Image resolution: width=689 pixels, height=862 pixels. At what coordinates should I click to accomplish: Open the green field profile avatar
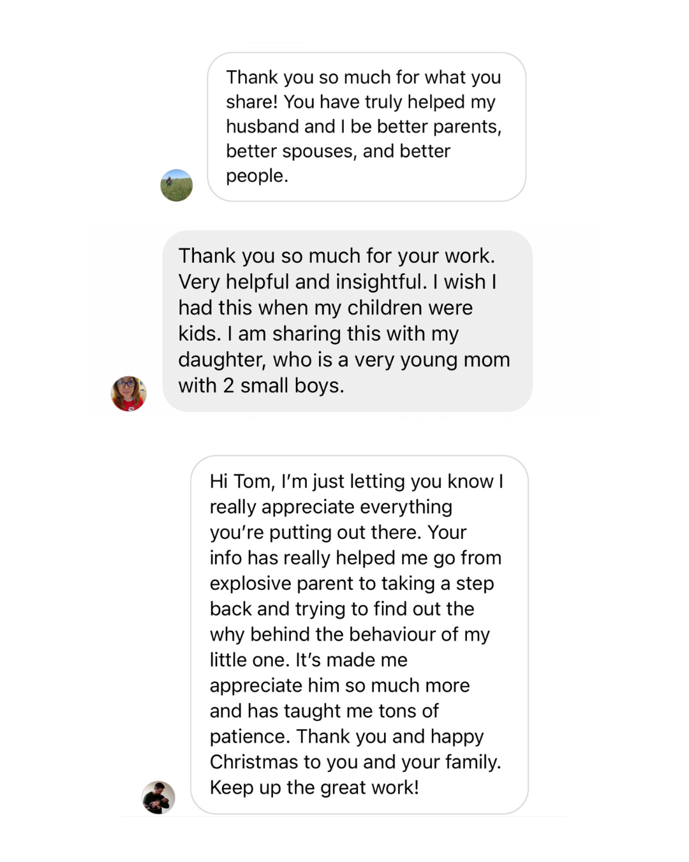(x=177, y=185)
